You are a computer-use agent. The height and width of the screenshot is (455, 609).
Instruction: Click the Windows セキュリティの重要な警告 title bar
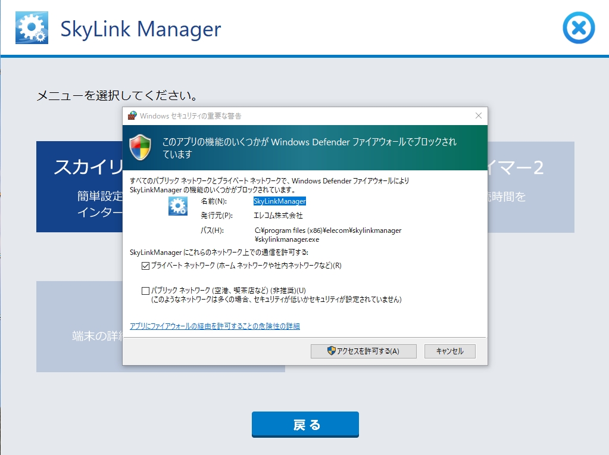tap(298, 116)
